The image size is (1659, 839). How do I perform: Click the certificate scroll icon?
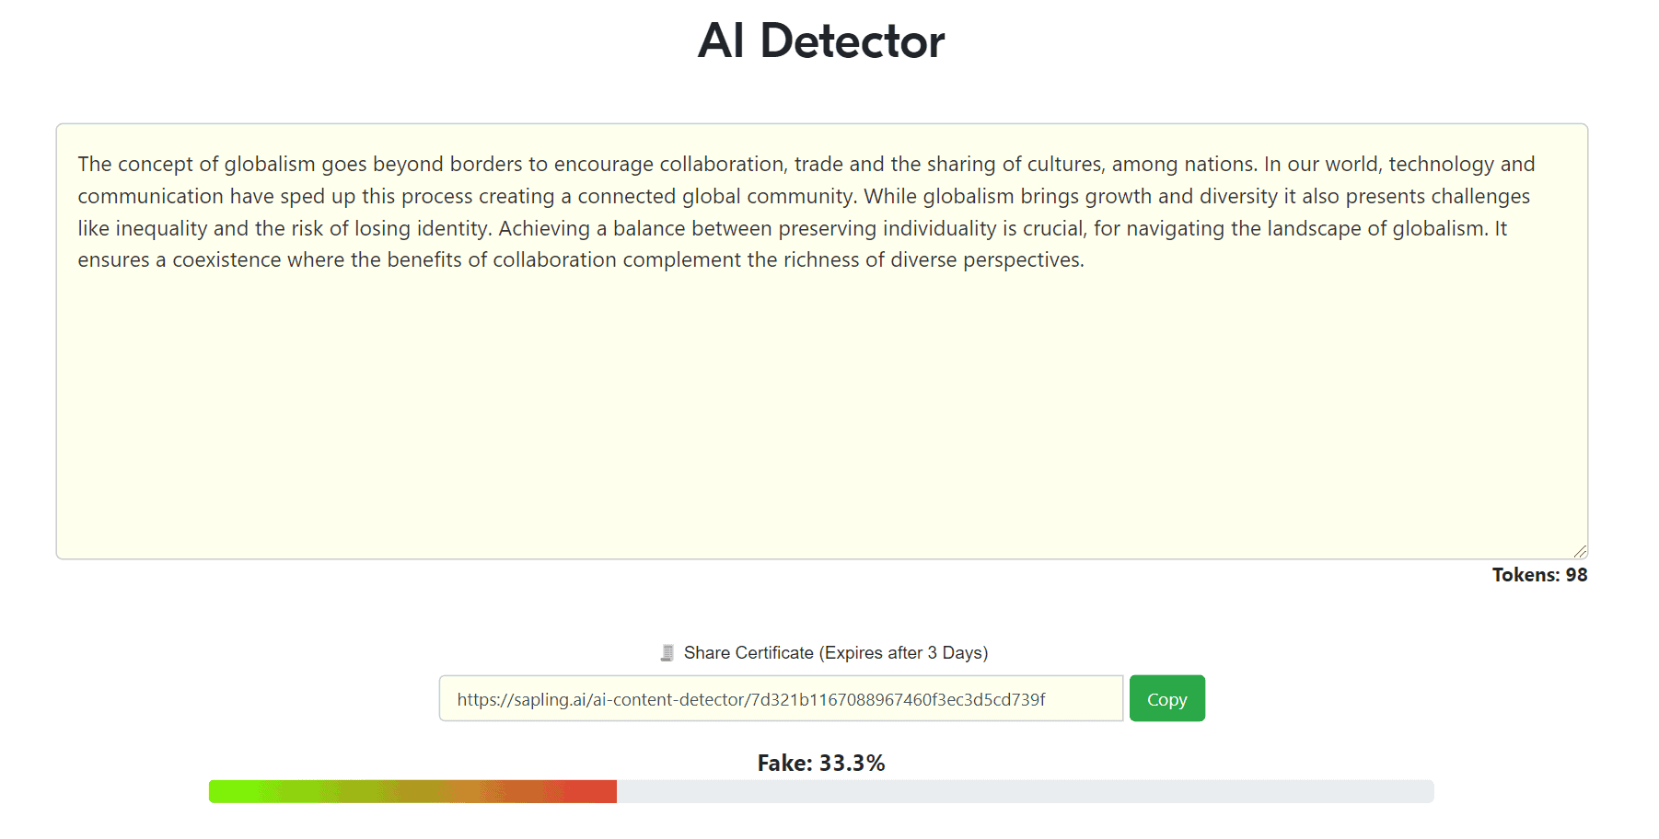667,653
